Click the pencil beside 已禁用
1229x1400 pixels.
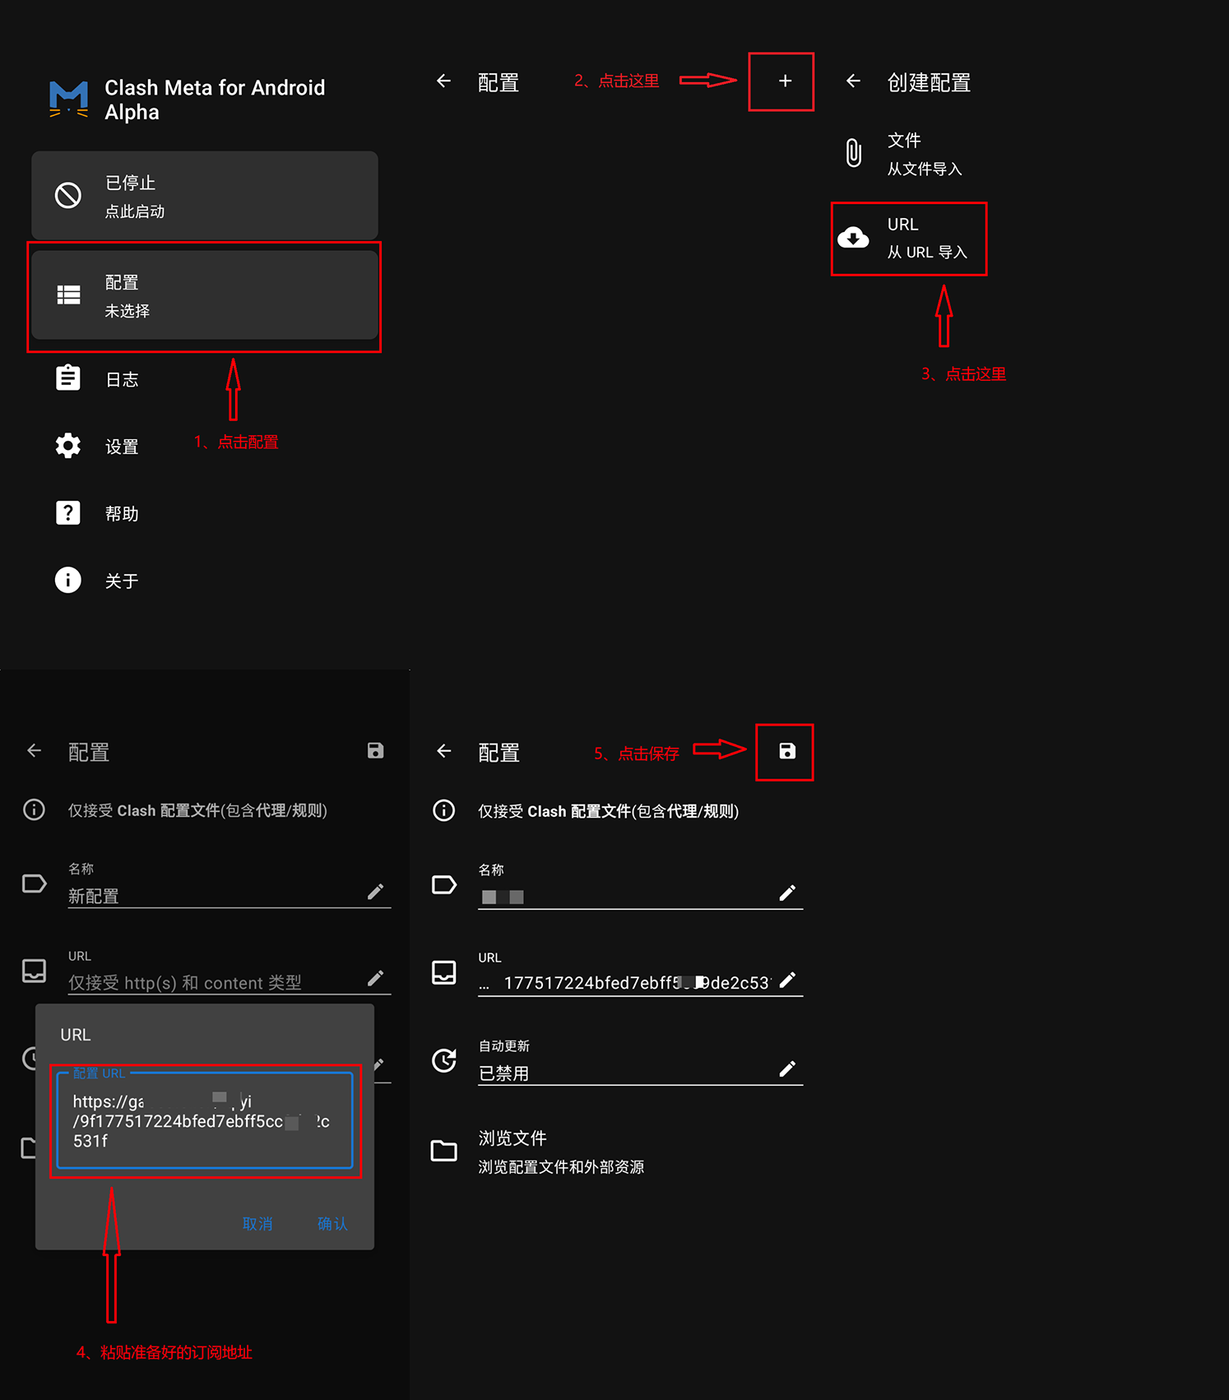787,1069
